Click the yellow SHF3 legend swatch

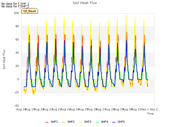[x=80, y=122]
